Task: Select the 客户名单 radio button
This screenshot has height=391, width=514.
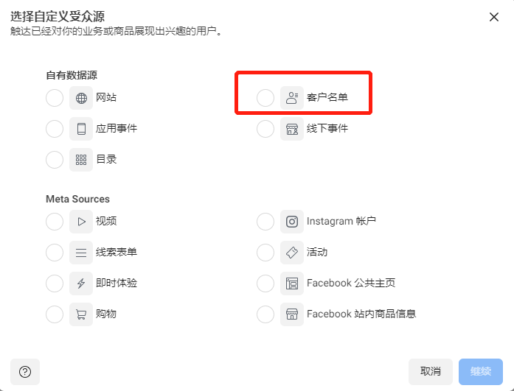Action: [265, 98]
